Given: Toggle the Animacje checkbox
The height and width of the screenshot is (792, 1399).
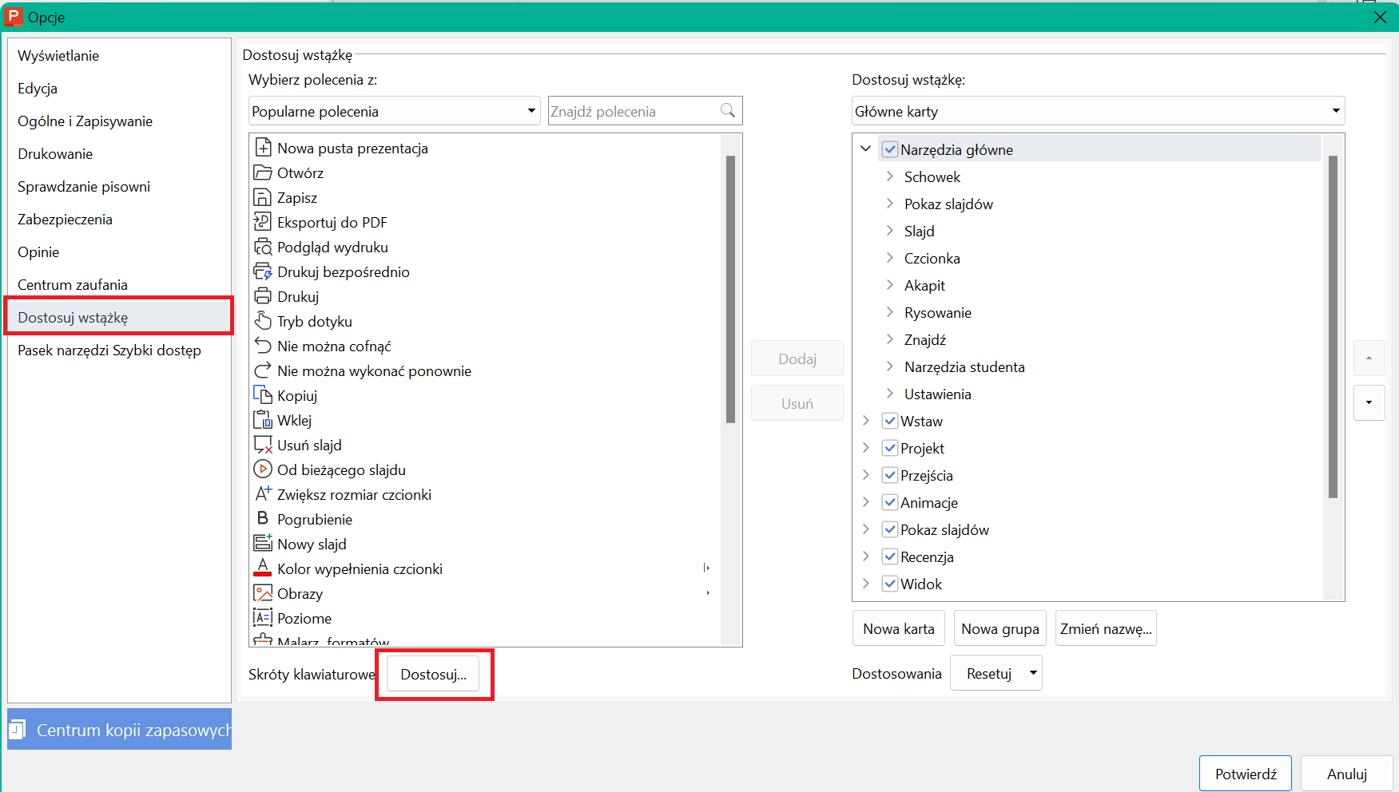Looking at the screenshot, I should (x=890, y=502).
